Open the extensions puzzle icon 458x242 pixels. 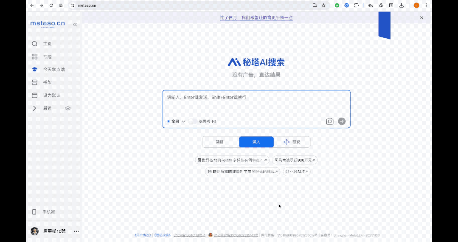click(357, 5)
